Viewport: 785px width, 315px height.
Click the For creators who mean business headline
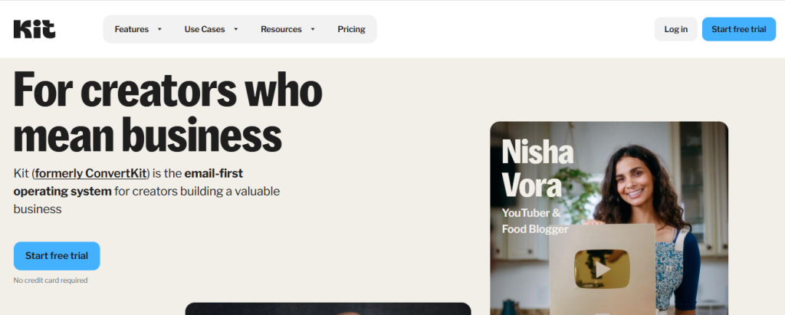click(x=168, y=112)
